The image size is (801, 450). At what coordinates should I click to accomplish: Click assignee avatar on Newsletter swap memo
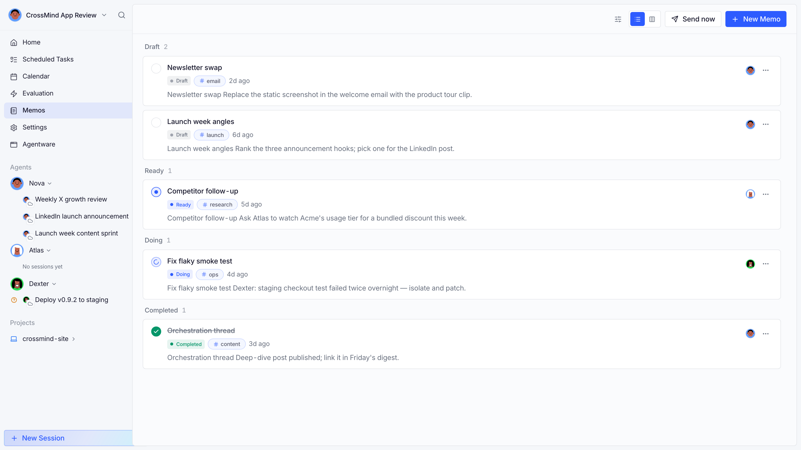tap(750, 70)
